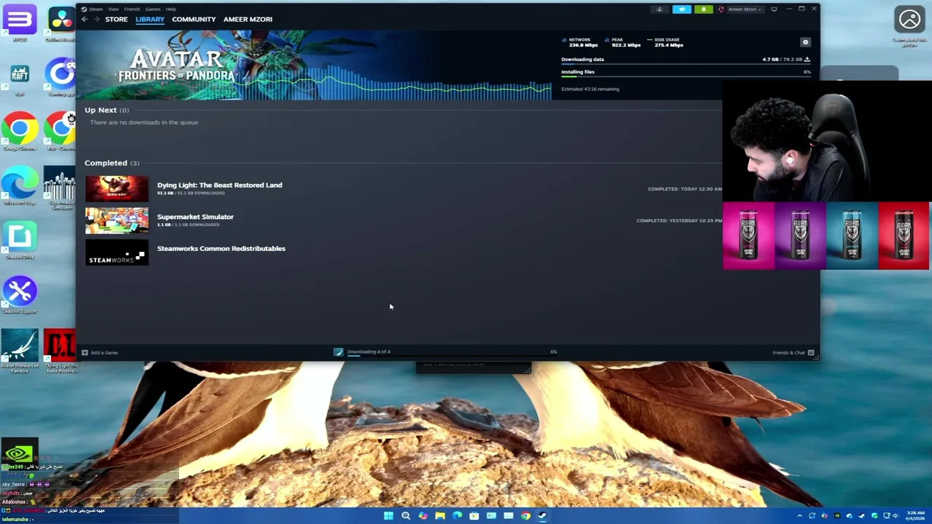Open the AMEER MZORI profile tab
The height and width of the screenshot is (524, 932).
click(x=248, y=20)
